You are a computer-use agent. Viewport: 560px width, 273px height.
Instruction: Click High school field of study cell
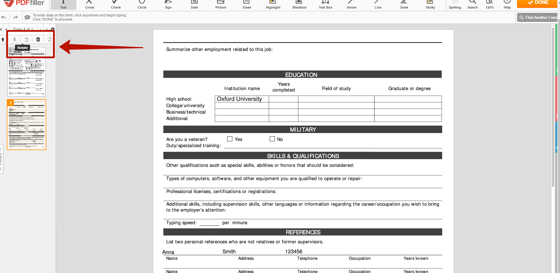336,99
